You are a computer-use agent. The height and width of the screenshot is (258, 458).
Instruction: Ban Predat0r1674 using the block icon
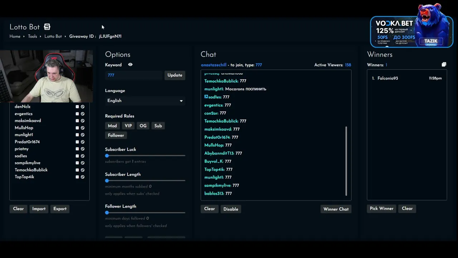click(x=83, y=142)
